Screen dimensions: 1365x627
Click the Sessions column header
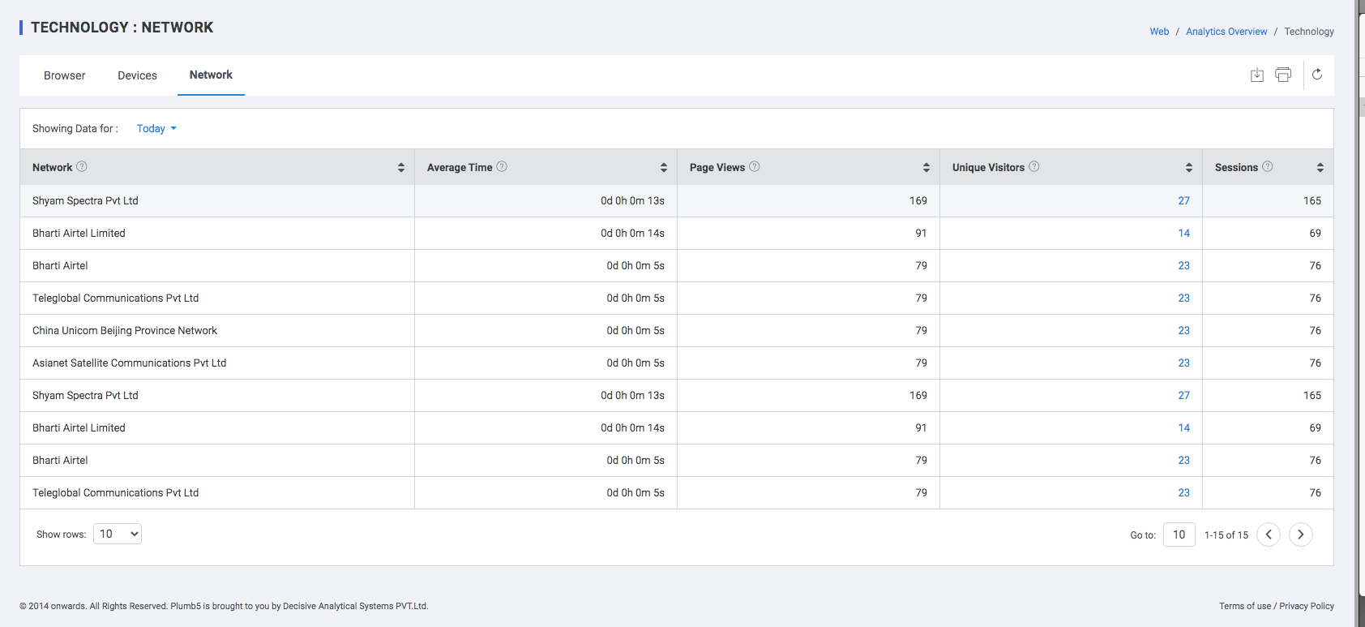[x=1236, y=167]
